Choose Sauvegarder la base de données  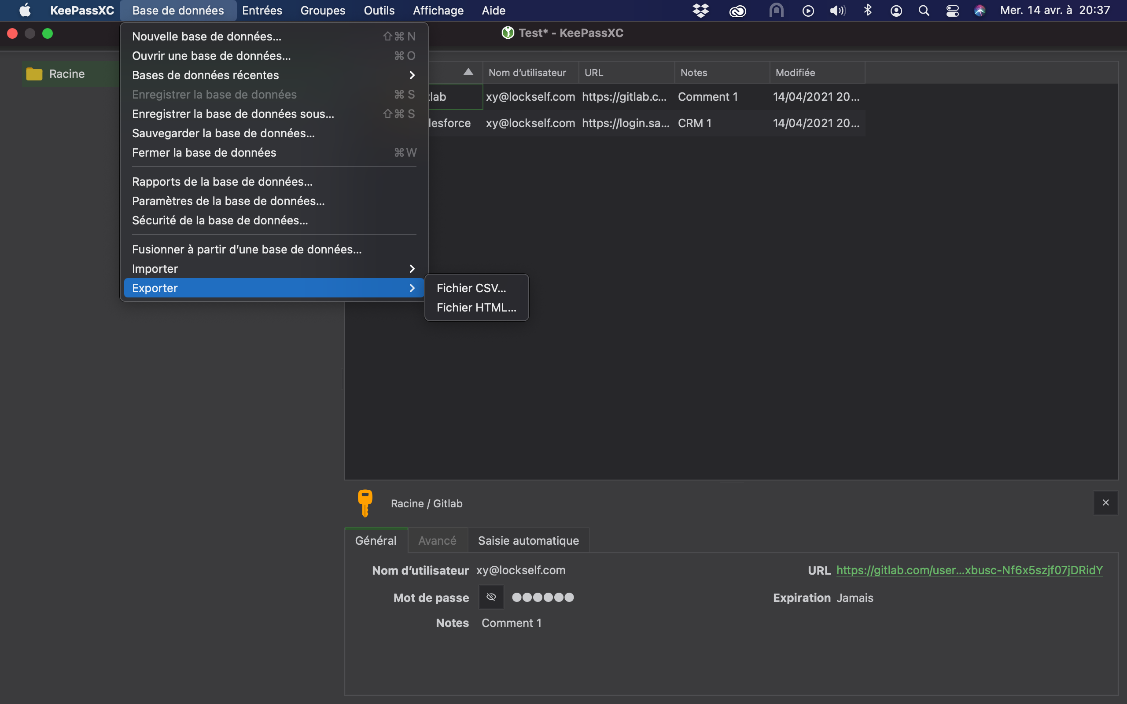[x=274, y=133]
